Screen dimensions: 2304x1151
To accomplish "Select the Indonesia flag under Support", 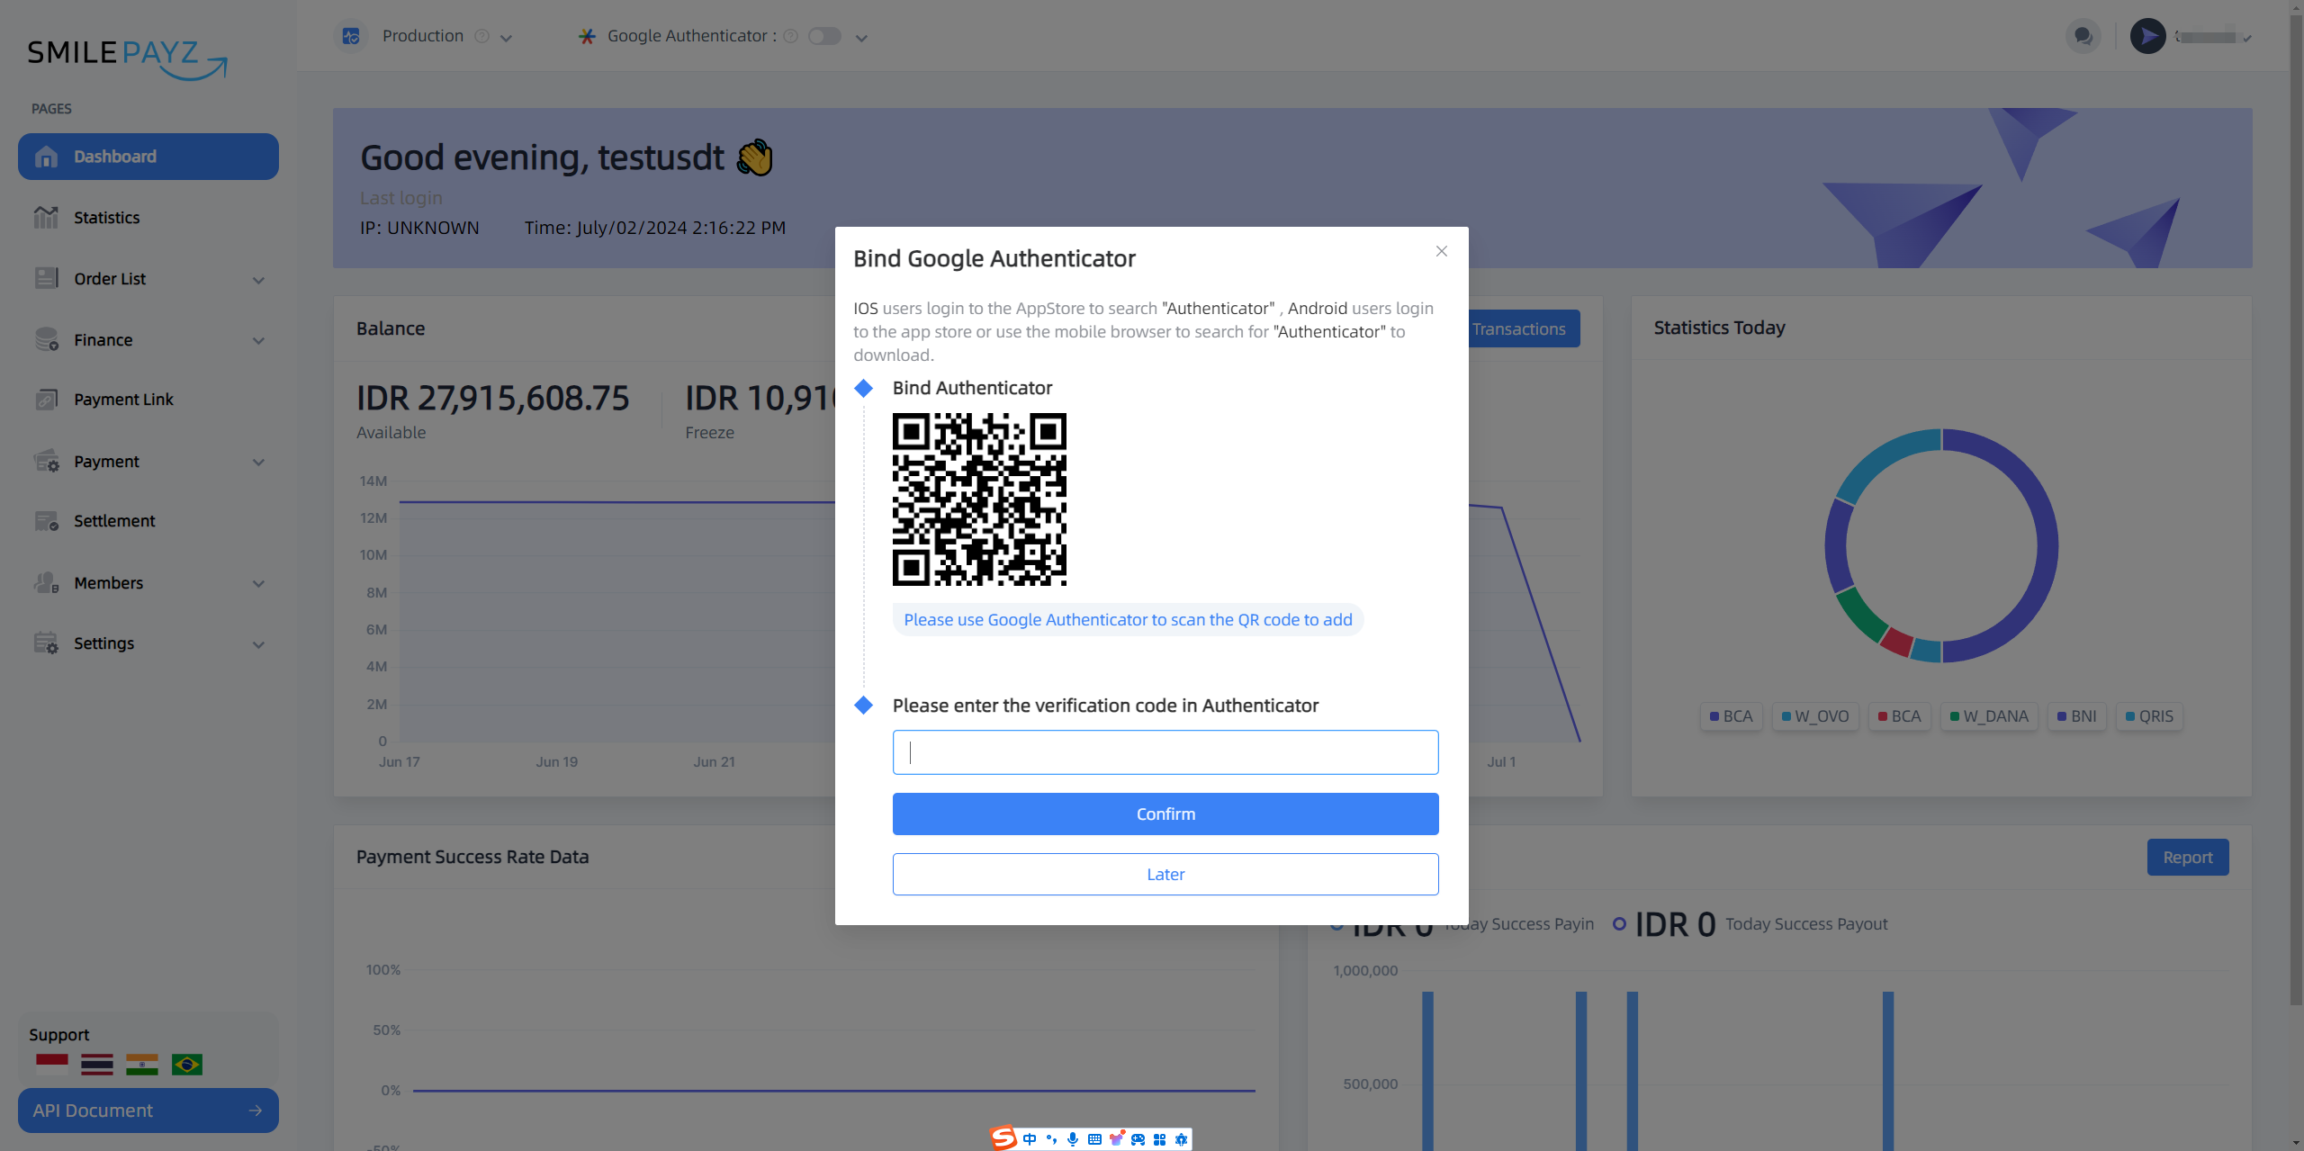I will click(52, 1065).
